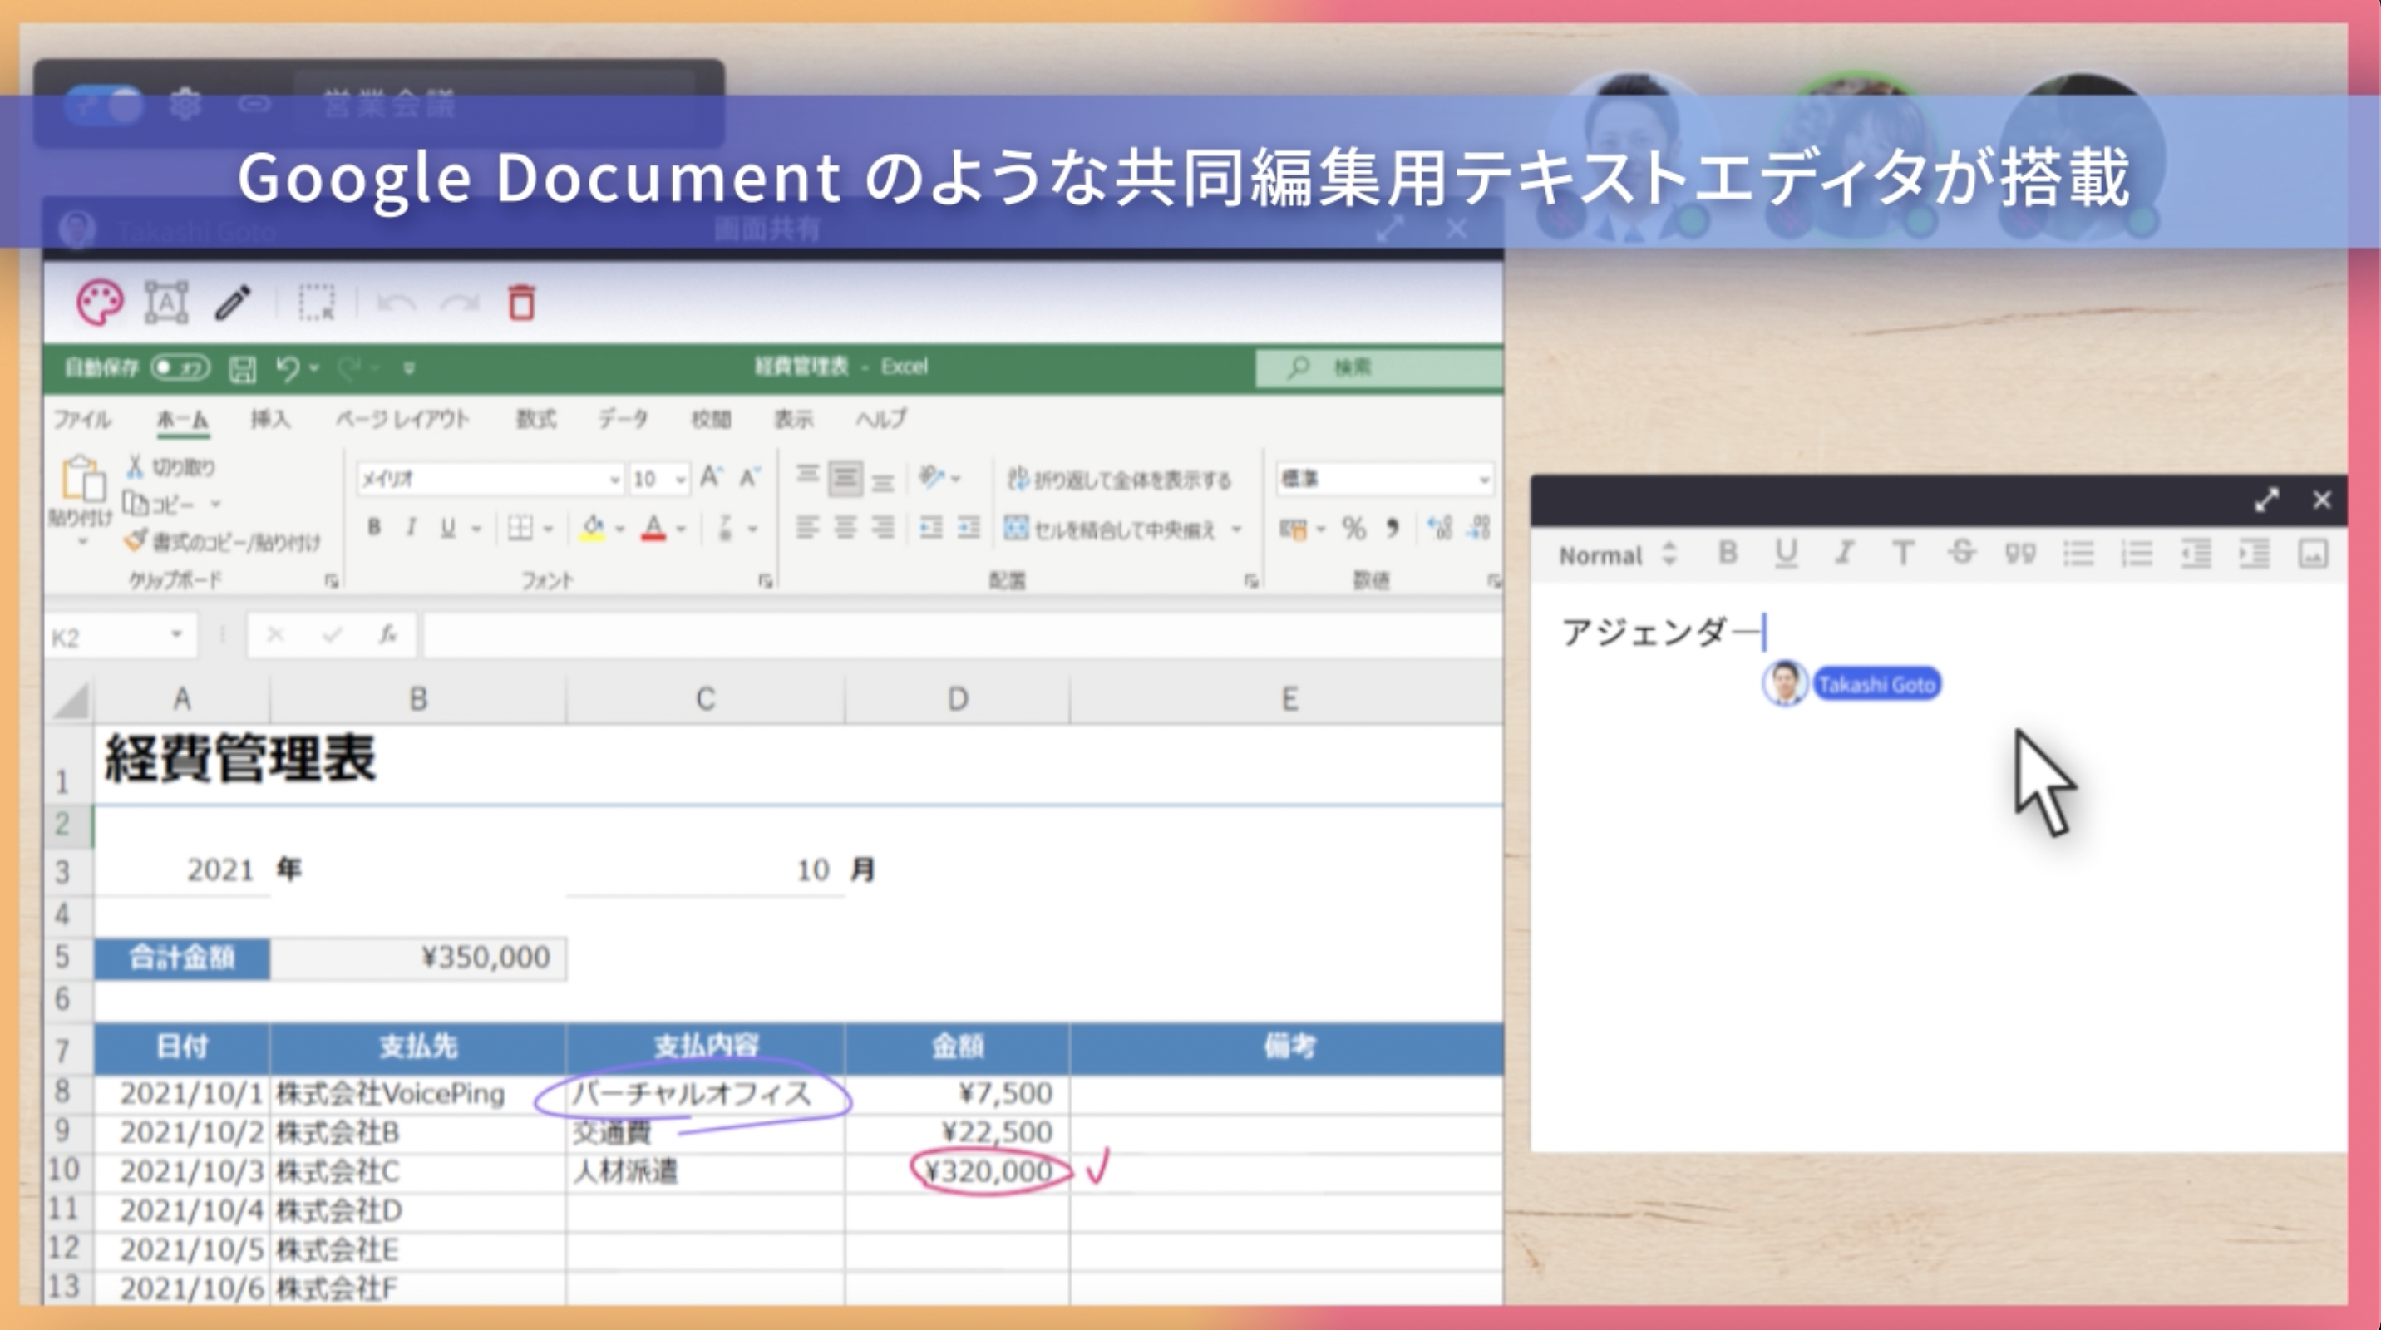Toggle Excel bold B button
The image size is (2381, 1330).
tap(374, 528)
